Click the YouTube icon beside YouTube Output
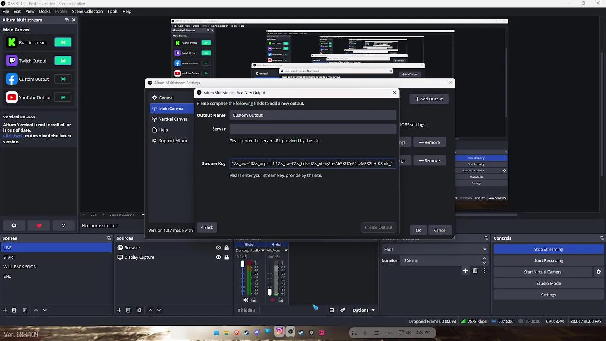606x341 pixels. click(11, 98)
